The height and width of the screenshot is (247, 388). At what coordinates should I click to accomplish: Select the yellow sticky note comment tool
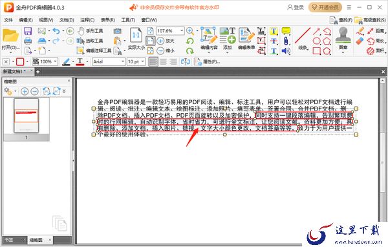pyautogui.click(x=286, y=31)
